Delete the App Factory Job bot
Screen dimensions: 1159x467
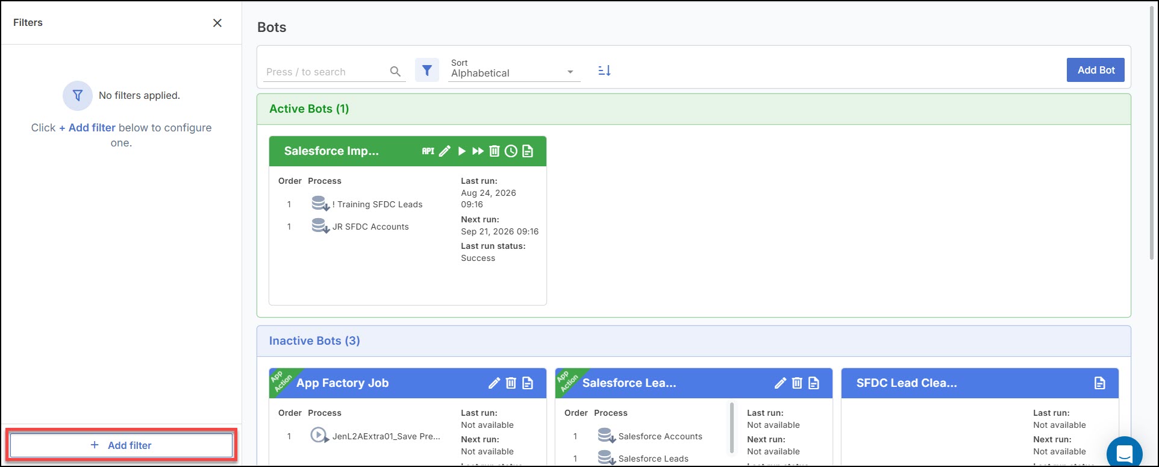tap(511, 383)
